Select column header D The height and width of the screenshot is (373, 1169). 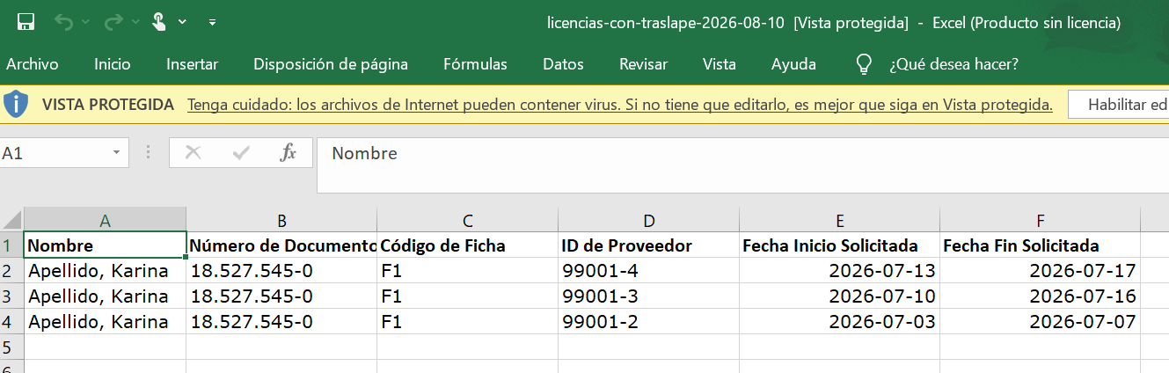tap(648, 220)
